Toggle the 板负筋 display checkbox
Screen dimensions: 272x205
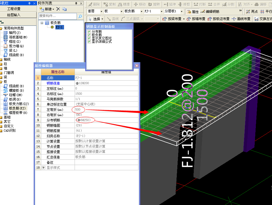click(x=89, y=35)
